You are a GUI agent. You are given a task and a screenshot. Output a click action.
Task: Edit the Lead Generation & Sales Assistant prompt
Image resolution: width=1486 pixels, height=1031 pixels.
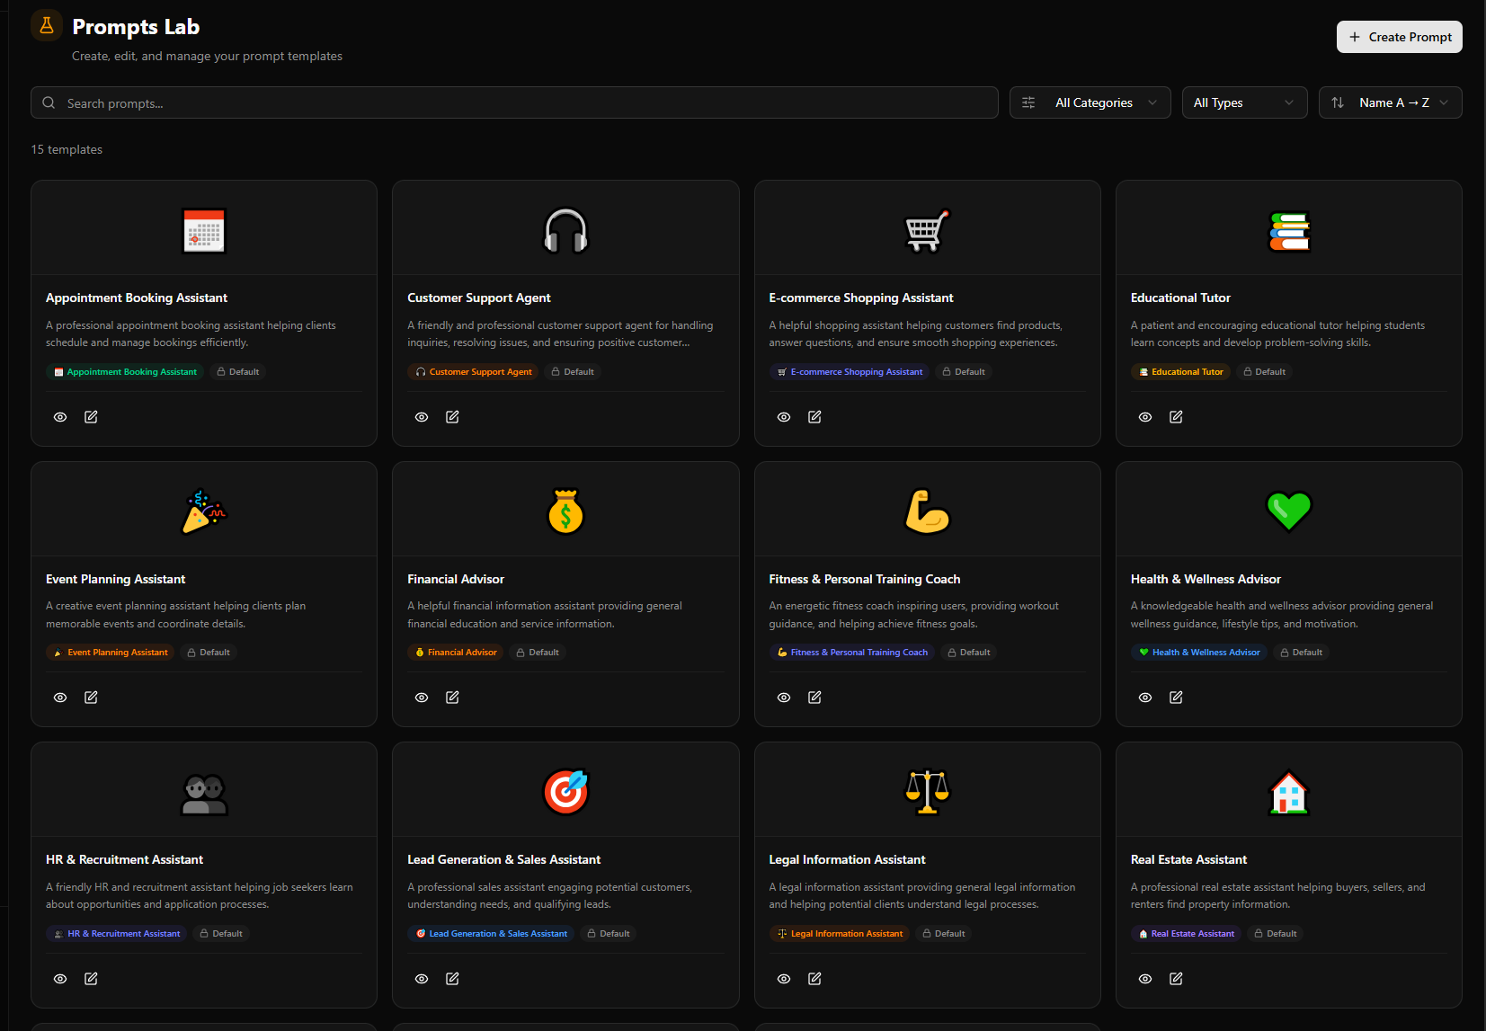click(x=452, y=979)
